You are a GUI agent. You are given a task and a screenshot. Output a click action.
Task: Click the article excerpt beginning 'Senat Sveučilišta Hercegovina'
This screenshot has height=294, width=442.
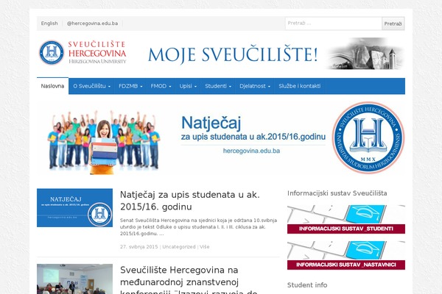click(198, 227)
